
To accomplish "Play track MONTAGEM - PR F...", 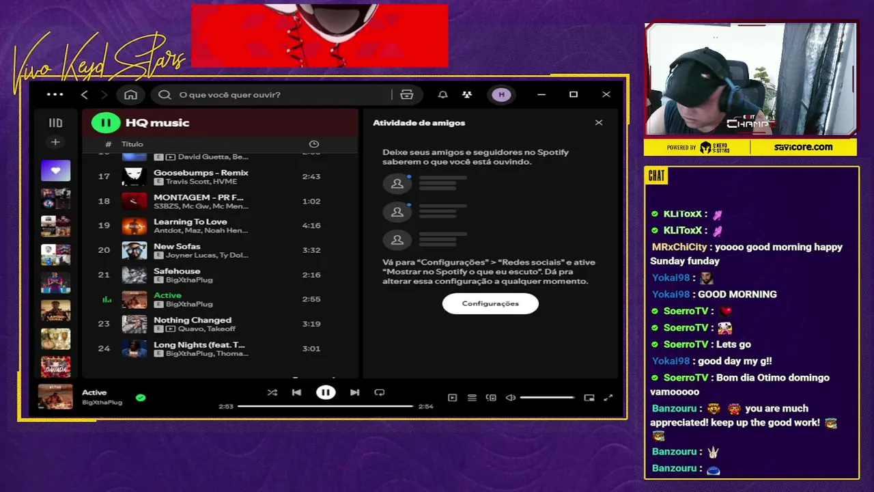I will (221, 201).
